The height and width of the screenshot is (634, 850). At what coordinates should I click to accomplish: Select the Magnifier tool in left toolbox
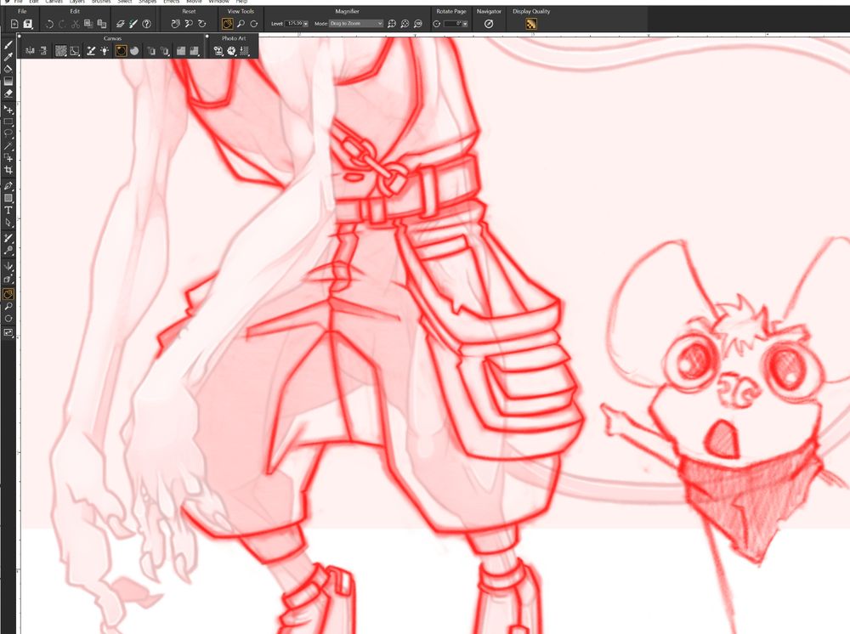coord(8,307)
